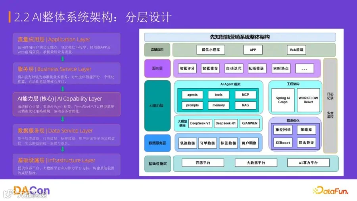This screenshot has width=357, height=201.
Task: Click the MCP box
Action: pyautogui.click(x=246, y=95)
